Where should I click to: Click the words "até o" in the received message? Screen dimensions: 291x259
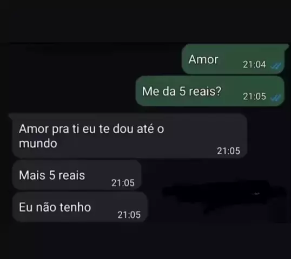click(x=150, y=129)
